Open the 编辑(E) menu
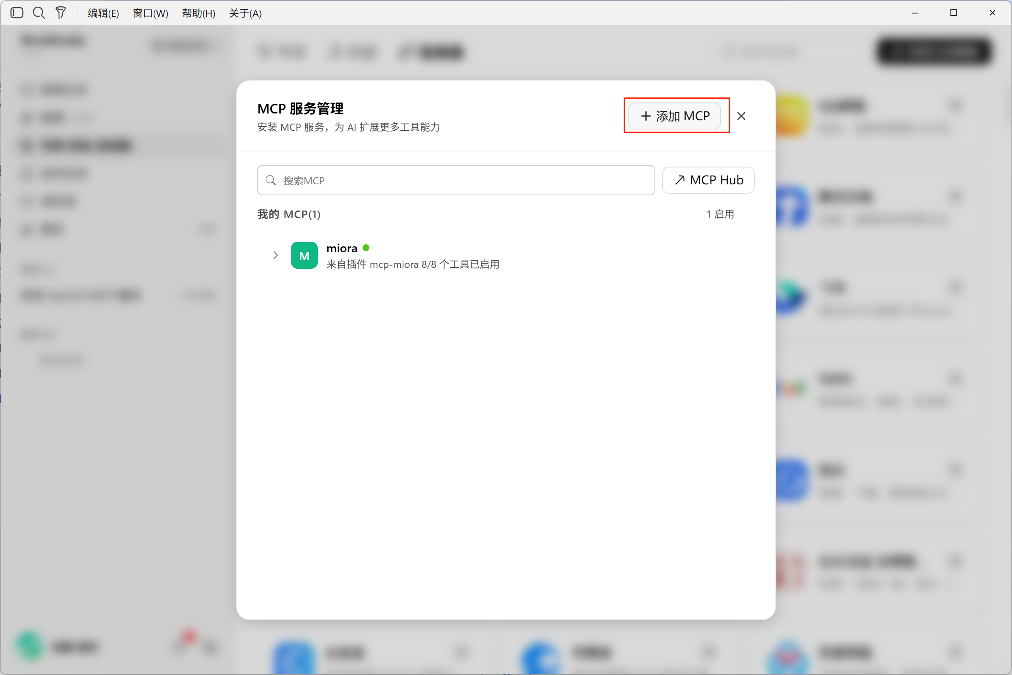Screen dimensions: 1012x675 103,13
